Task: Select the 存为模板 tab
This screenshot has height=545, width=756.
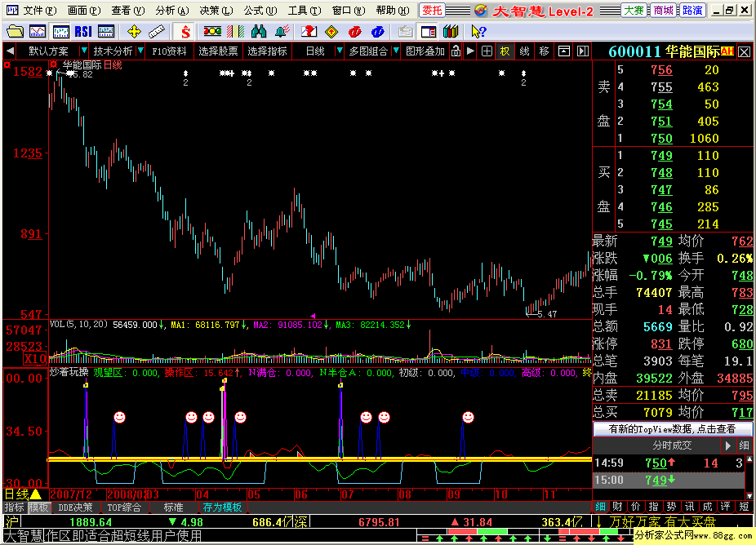Action: (x=222, y=507)
